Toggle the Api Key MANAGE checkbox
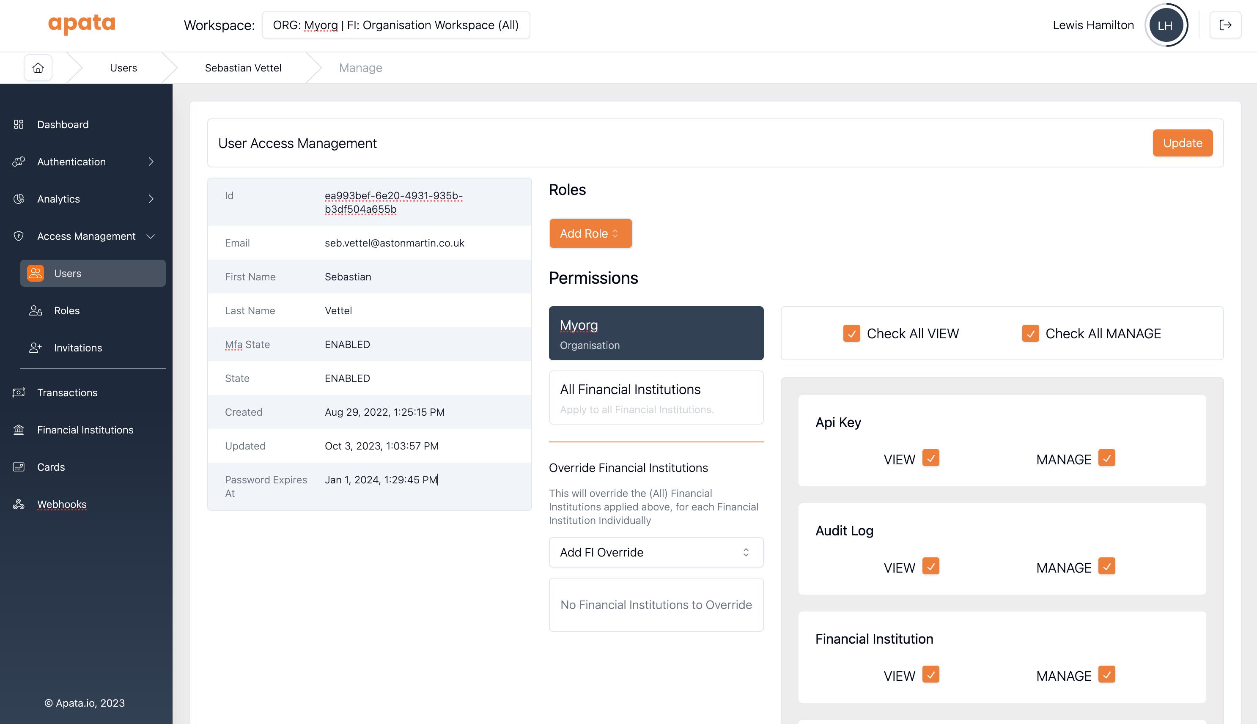 tap(1106, 458)
